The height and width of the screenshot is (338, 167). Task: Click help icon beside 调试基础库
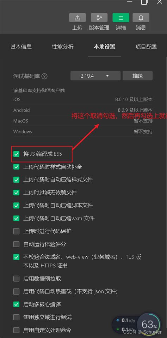pyautogui.click(x=44, y=76)
